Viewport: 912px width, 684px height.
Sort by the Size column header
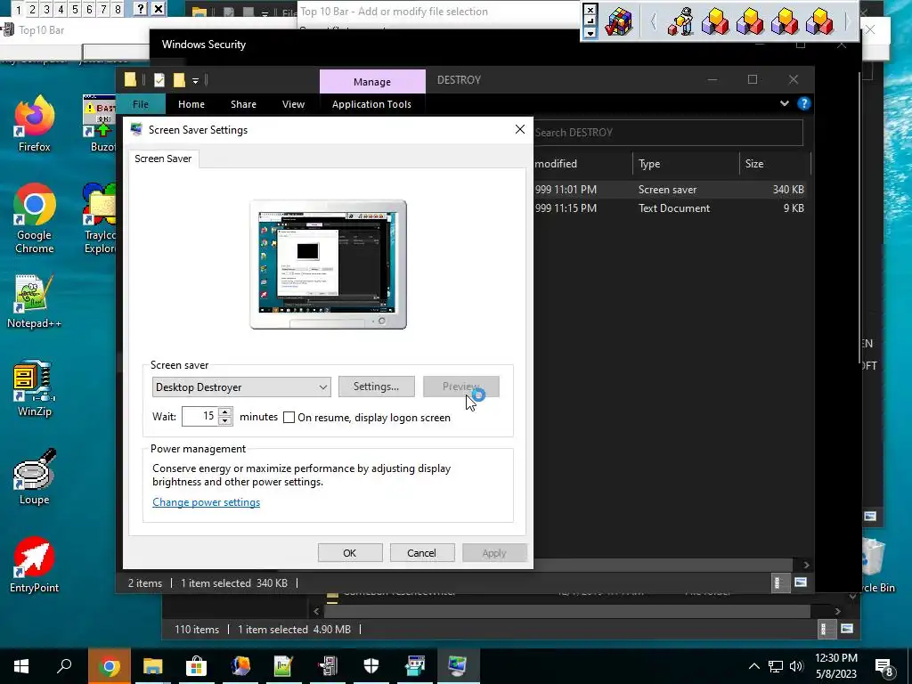tap(774, 164)
